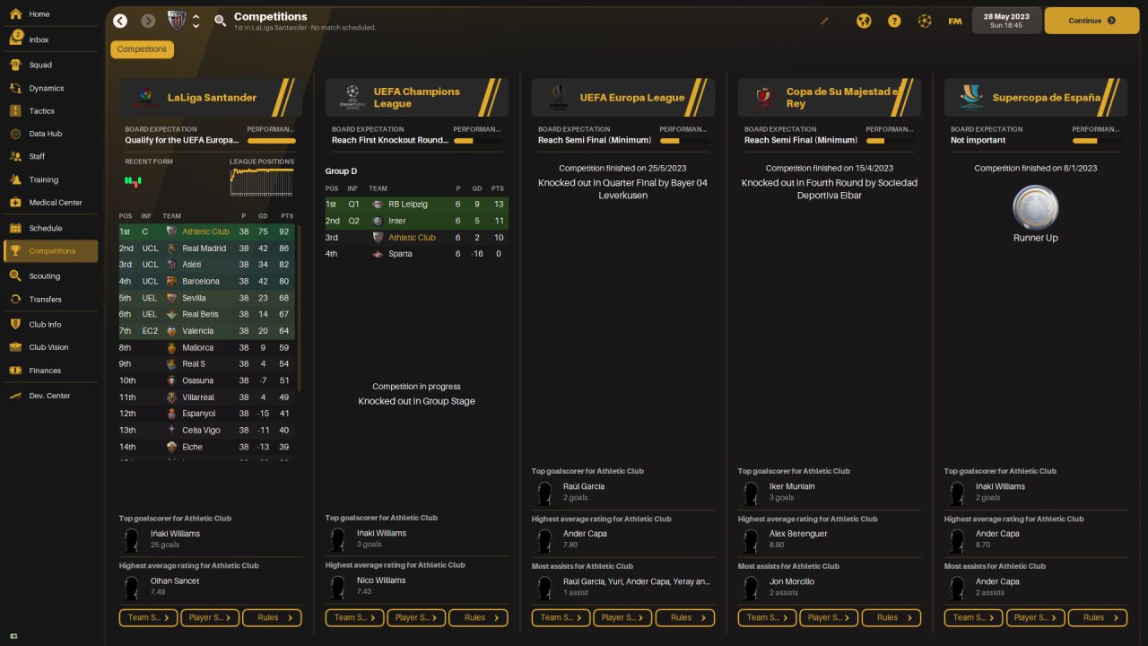1148x646 pixels.
Task: Open Finances in the sidebar
Action: coord(50,371)
